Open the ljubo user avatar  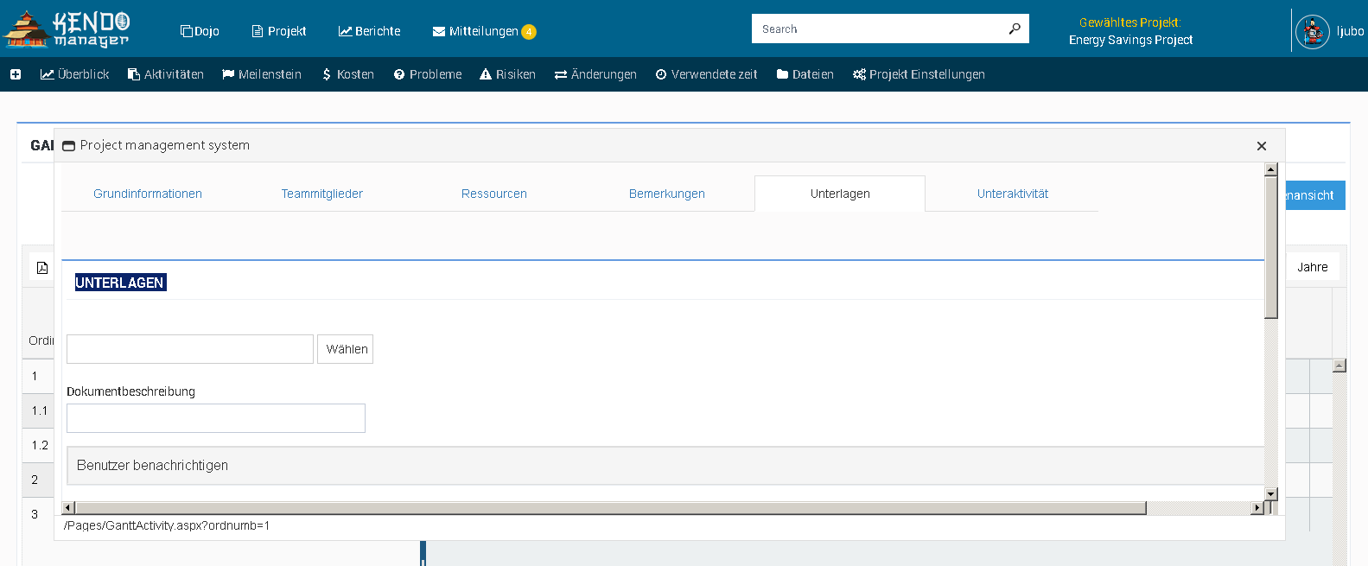coord(1312,32)
